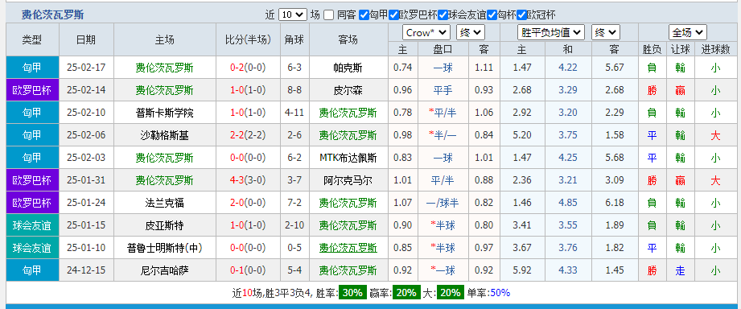Click 球会友谊 label on 25-01-15 row
741x309 pixels.
pos(33,225)
